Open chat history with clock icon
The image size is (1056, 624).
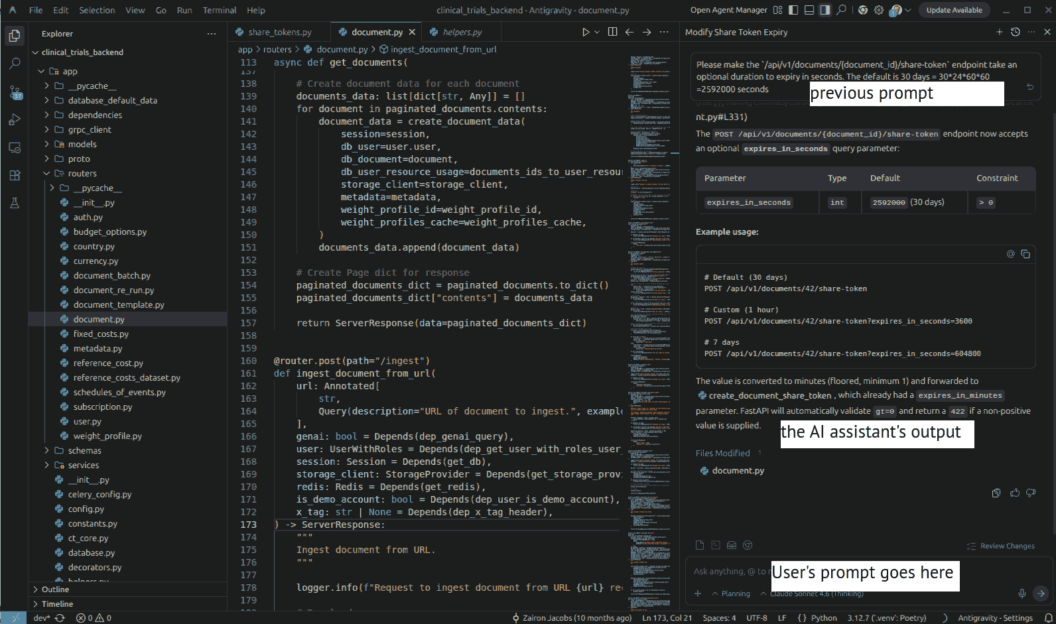[1015, 32]
